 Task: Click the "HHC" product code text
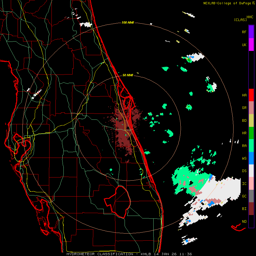click(x=250, y=17)
